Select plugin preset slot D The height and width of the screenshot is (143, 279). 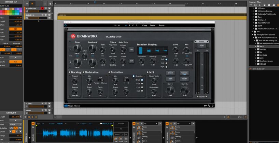pyautogui.click(x=137, y=26)
